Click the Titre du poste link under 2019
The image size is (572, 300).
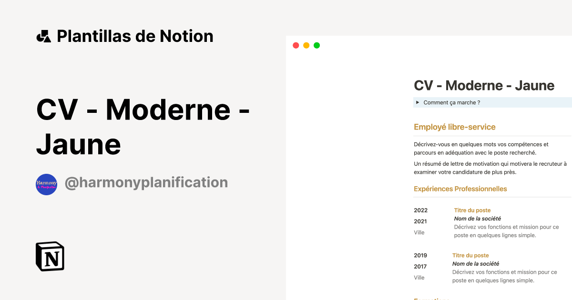point(470,255)
